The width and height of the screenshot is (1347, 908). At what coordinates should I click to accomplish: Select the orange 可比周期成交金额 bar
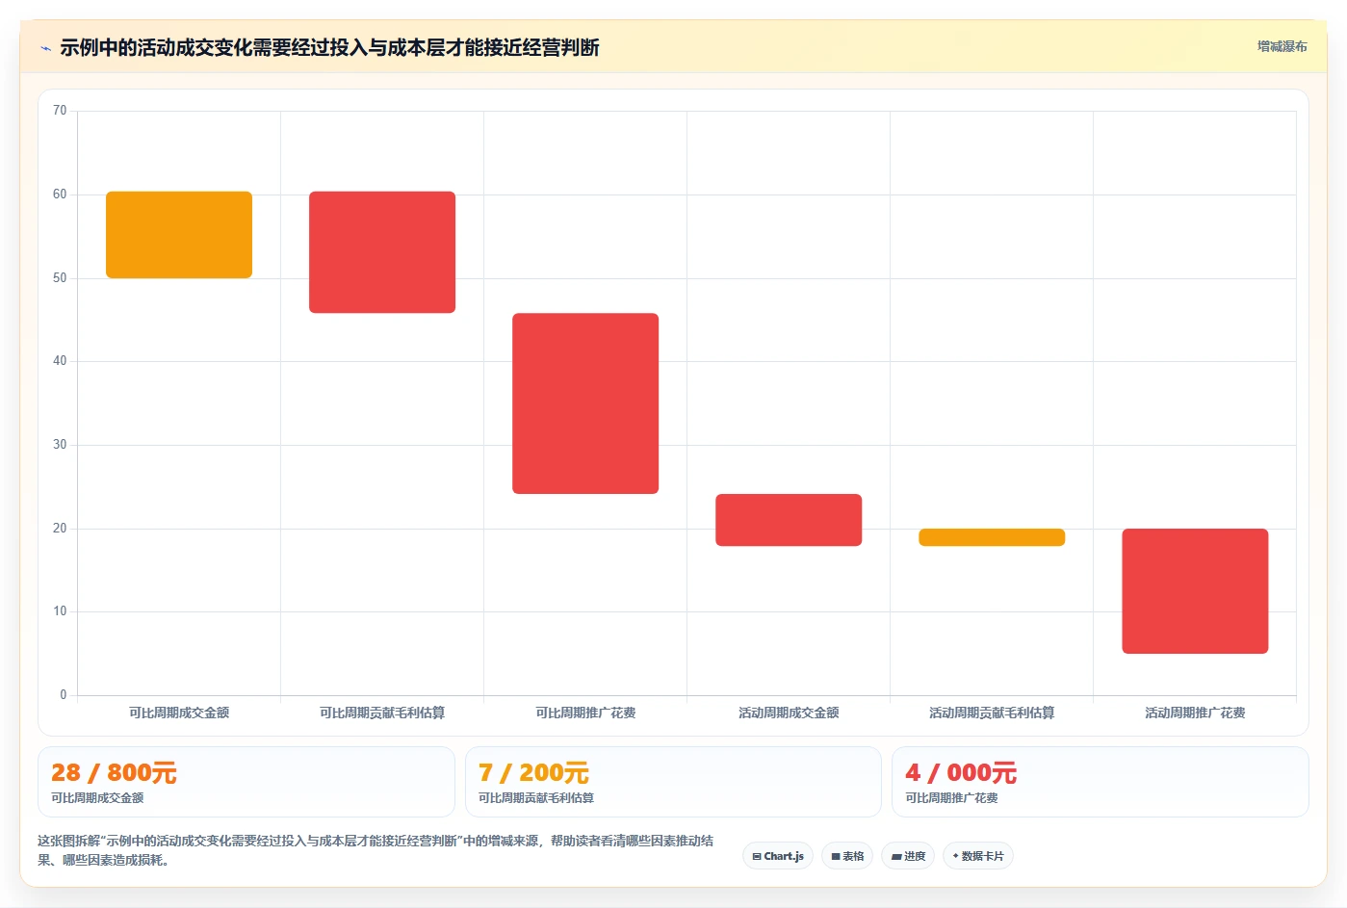click(x=179, y=235)
